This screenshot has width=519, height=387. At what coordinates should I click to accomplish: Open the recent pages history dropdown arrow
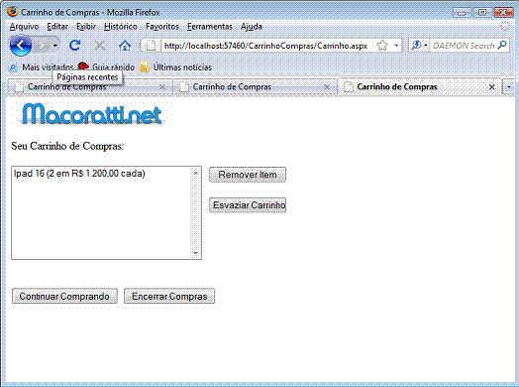(x=55, y=46)
